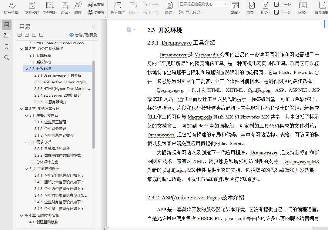Go to 3.2.2 数据库结构的概念模式
Image resolution: width=328 pixels, height=230 pixels.
57,155
